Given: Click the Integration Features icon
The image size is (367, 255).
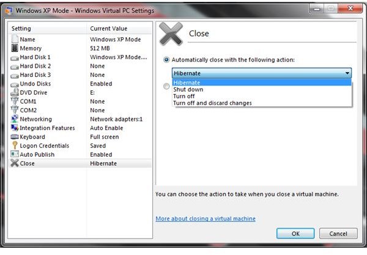Looking at the screenshot, I should [x=15, y=127].
